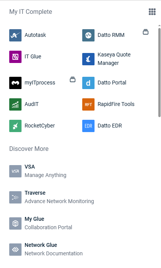Open the blue Datto EDR icon
161x268 pixels.
click(88, 126)
